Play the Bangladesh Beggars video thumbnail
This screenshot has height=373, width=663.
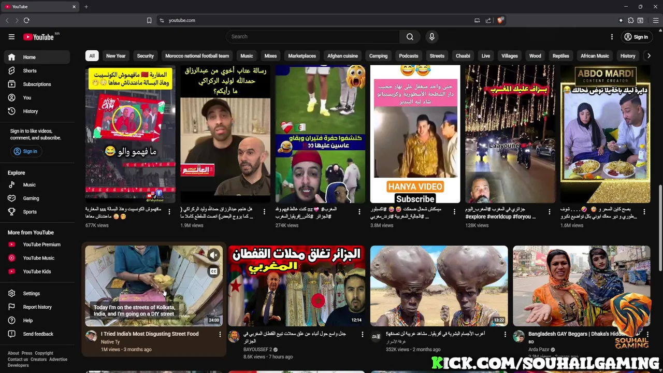pyautogui.click(x=581, y=285)
